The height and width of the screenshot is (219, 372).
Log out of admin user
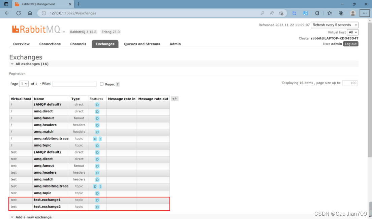tap(351, 44)
